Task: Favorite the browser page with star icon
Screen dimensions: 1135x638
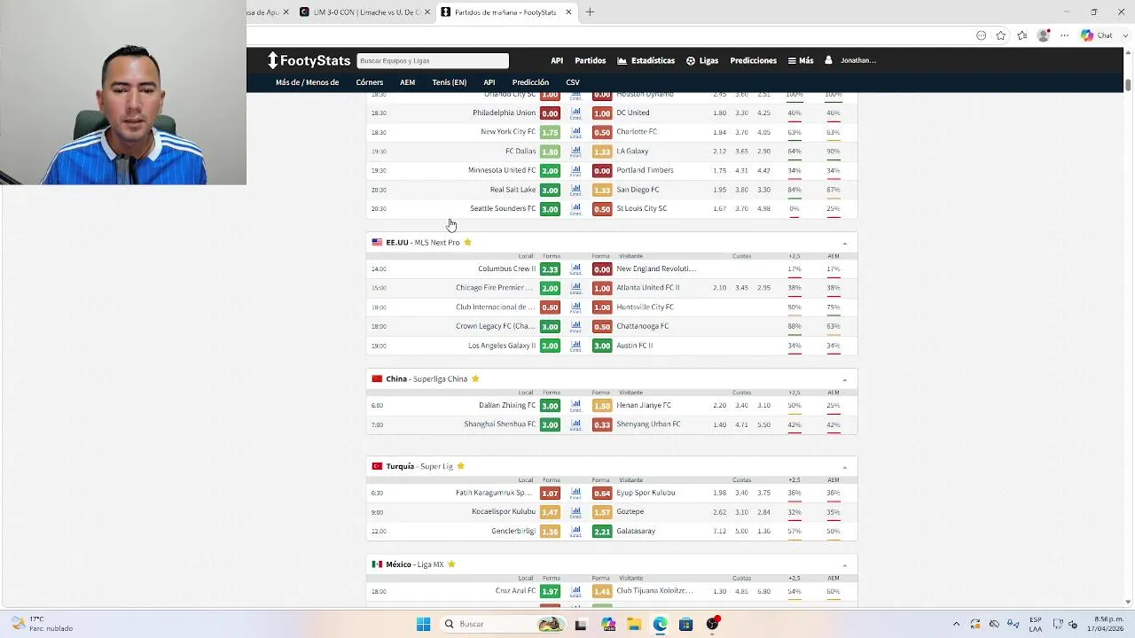Action: (1001, 35)
